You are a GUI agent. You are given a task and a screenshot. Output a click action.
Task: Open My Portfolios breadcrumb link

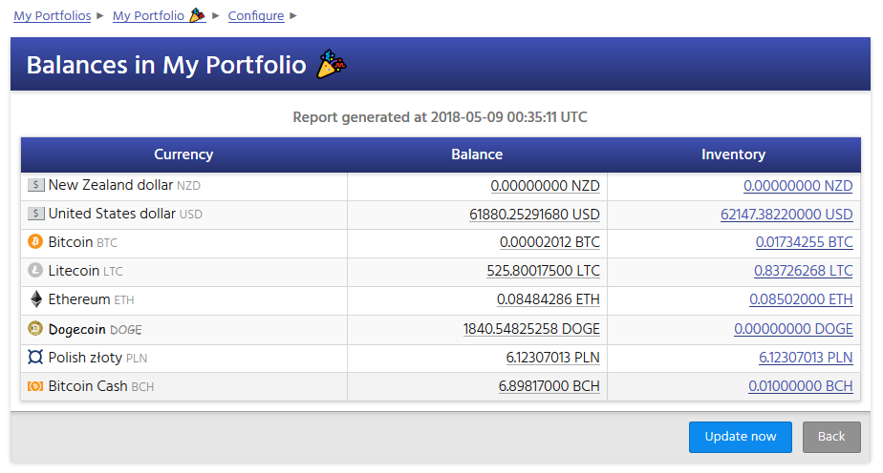53,16
